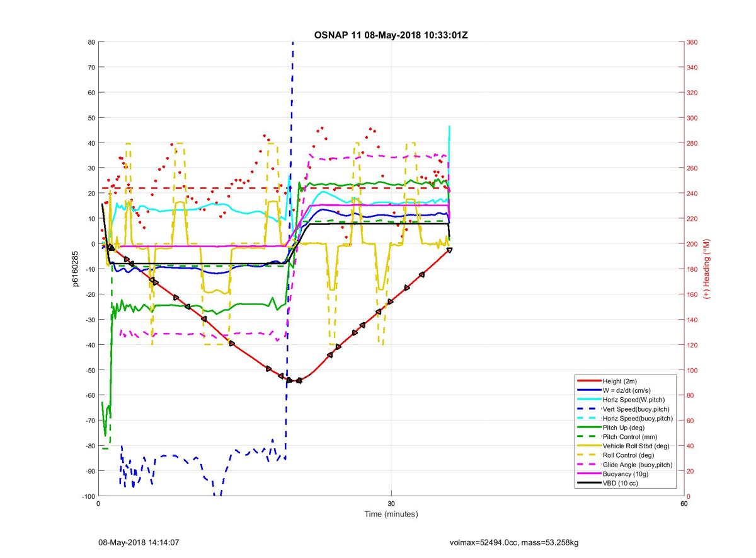Click the "50" tick on the left axis
Viewport: 756px width, 558px height.
tap(91, 118)
